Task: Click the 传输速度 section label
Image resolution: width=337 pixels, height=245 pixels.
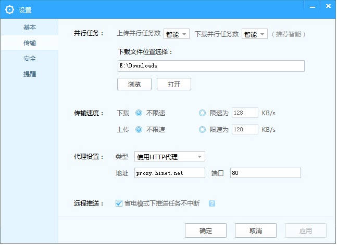Action: click(89, 113)
